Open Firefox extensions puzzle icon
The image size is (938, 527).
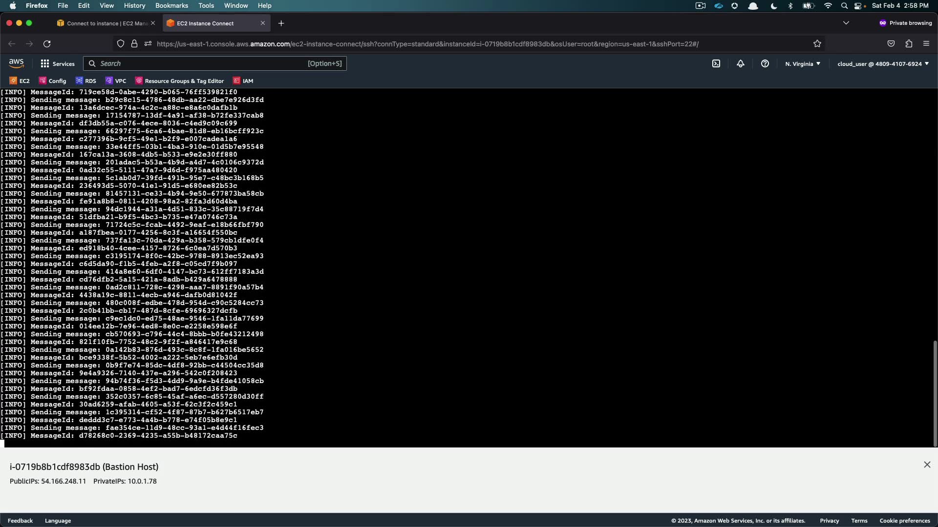click(908, 44)
